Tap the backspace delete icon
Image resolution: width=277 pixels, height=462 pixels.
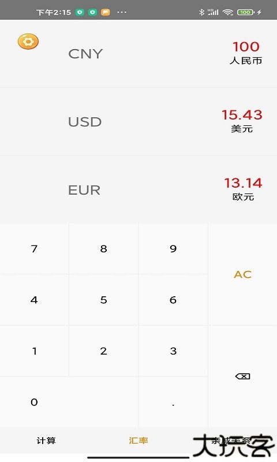coord(242,377)
